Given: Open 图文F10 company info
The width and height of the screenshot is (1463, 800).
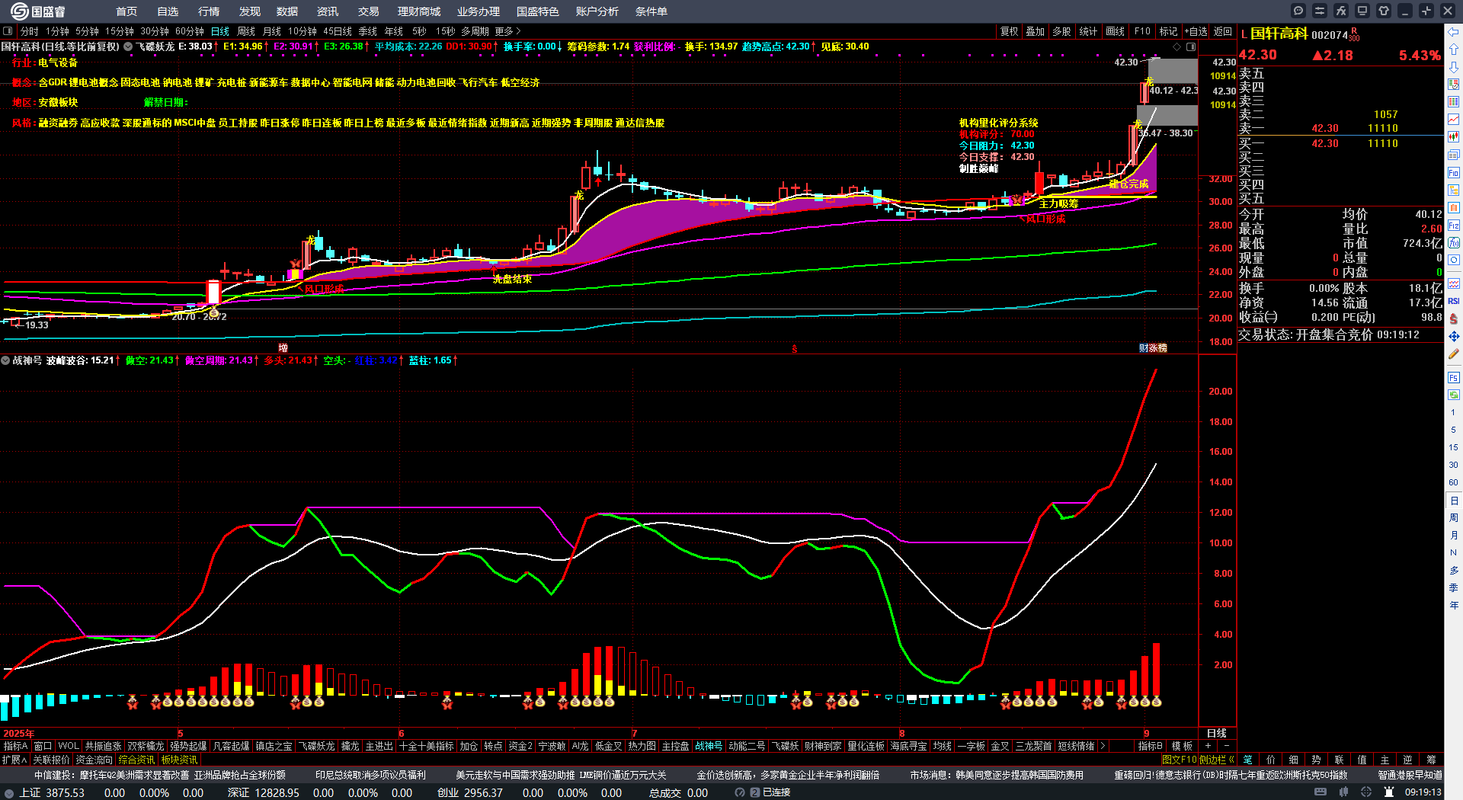Looking at the screenshot, I should point(1179,760).
